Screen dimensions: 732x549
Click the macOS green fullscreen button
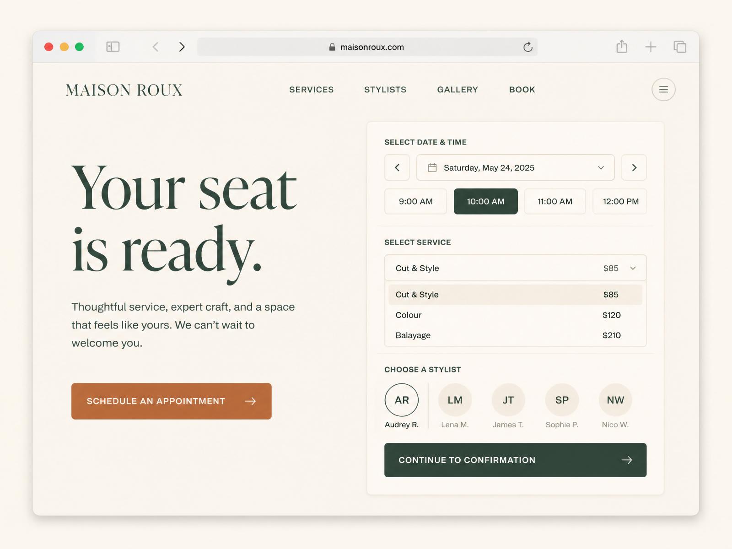[x=79, y=47]
